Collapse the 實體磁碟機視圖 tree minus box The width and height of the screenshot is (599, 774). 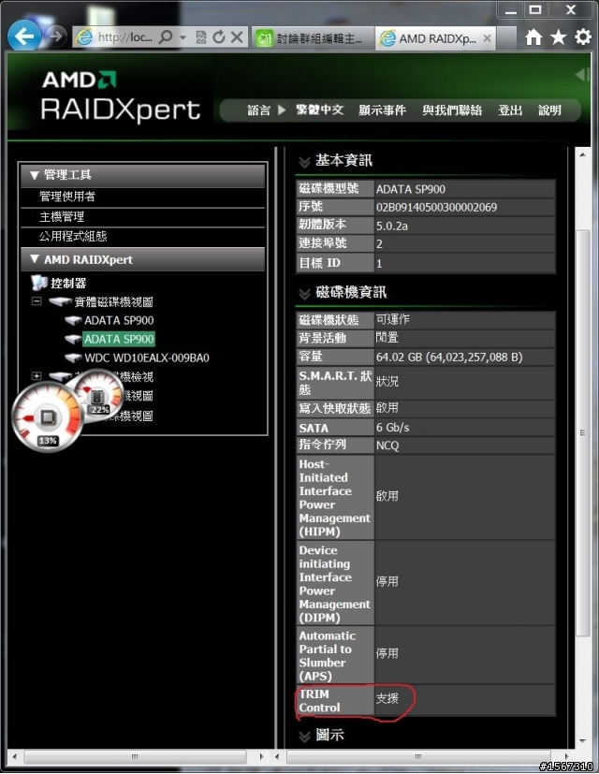click(37, 301)
